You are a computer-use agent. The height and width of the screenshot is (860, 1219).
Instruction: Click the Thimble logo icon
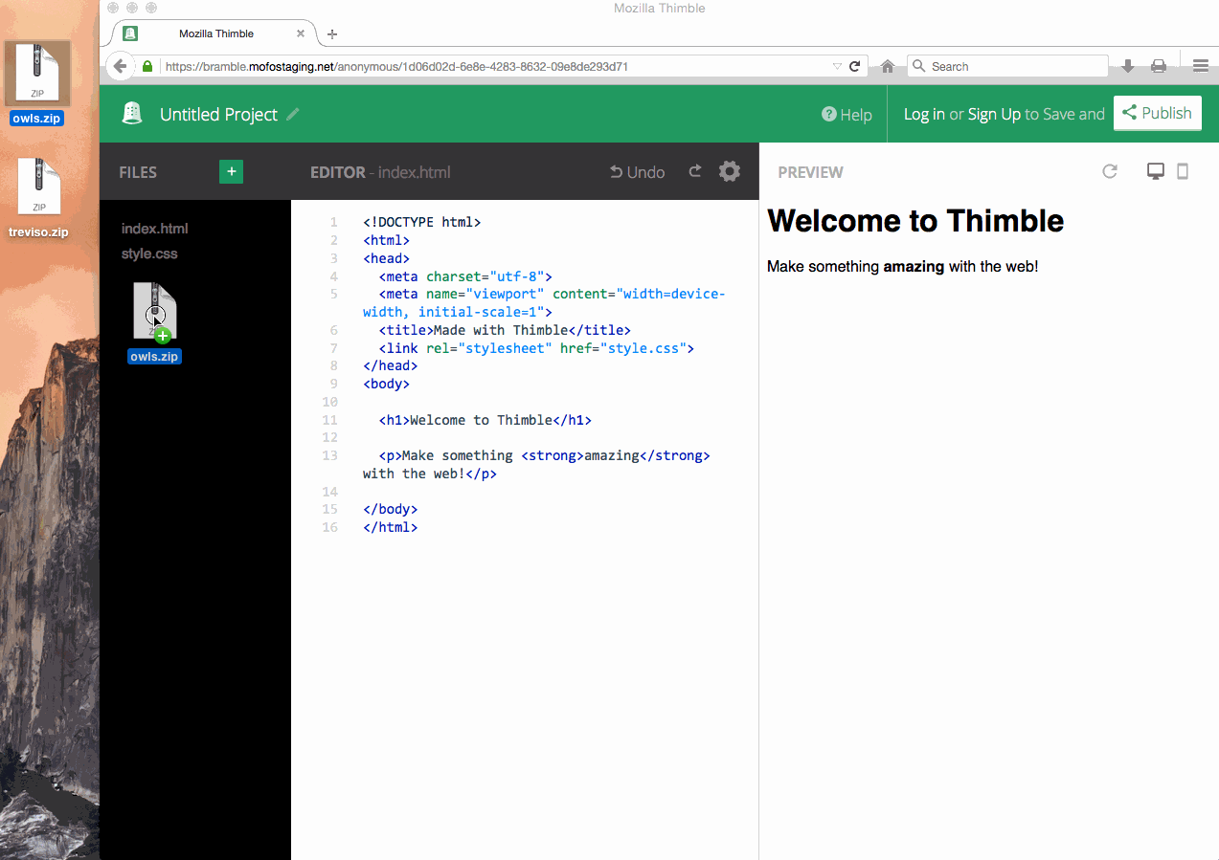(132, 114)
